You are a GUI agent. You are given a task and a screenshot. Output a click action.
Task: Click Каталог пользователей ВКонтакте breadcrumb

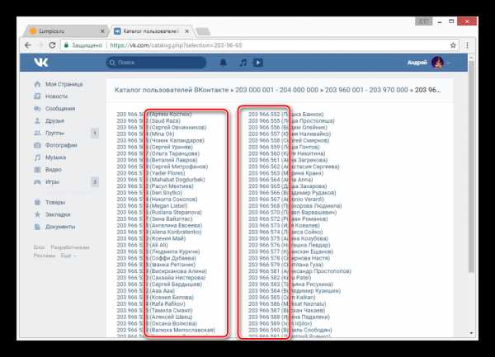coord(172,90)
